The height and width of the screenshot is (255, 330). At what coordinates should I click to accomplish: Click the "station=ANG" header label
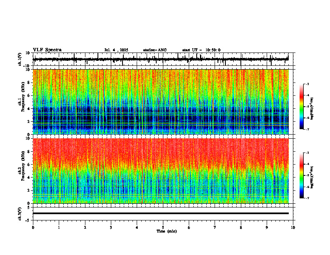[x=155, y=50]
